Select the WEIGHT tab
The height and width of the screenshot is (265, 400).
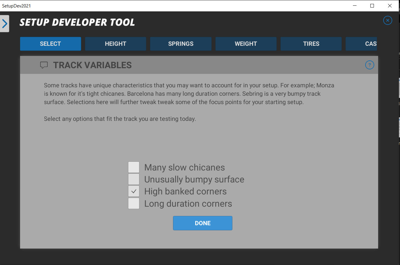point(246,44)
